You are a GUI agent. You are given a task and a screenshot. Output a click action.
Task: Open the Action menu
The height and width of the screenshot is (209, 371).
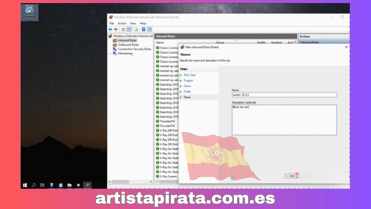(x=122, y=24)
